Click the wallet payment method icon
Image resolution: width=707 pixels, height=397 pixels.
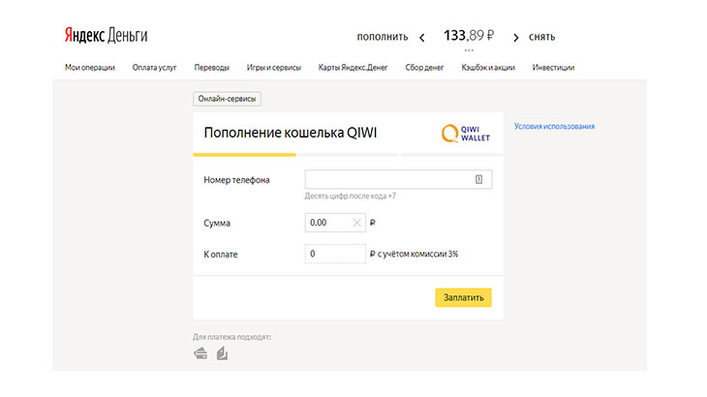click(x=222, y=353)
